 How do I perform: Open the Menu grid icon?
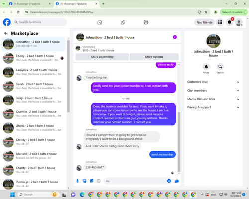[x=220, y=22]
